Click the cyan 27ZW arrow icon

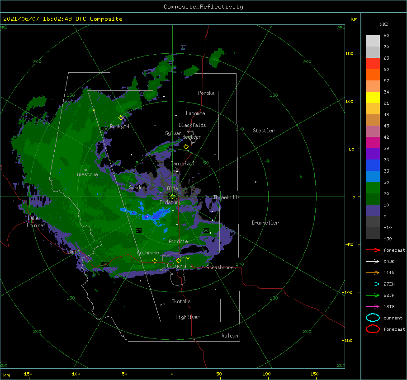pyautogui.click(x=373, y=284)
